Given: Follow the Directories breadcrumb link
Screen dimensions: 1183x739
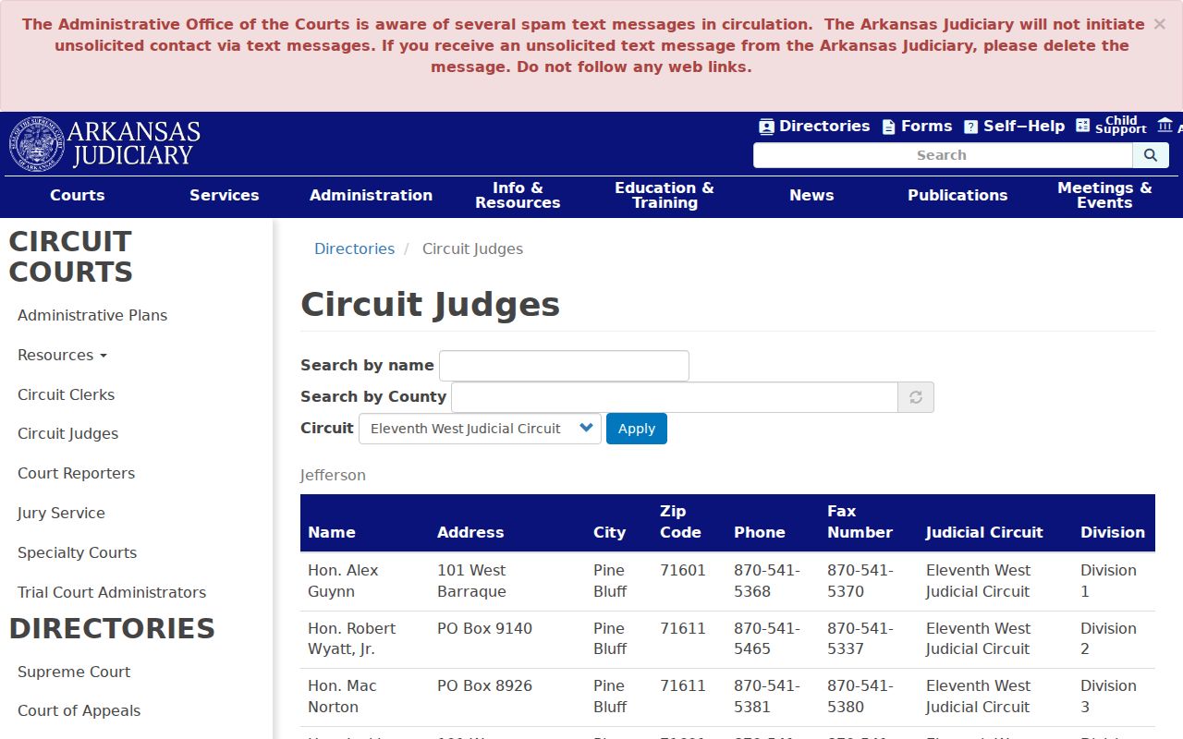Looking at the screenshot, I should click(x=354, y=248).
